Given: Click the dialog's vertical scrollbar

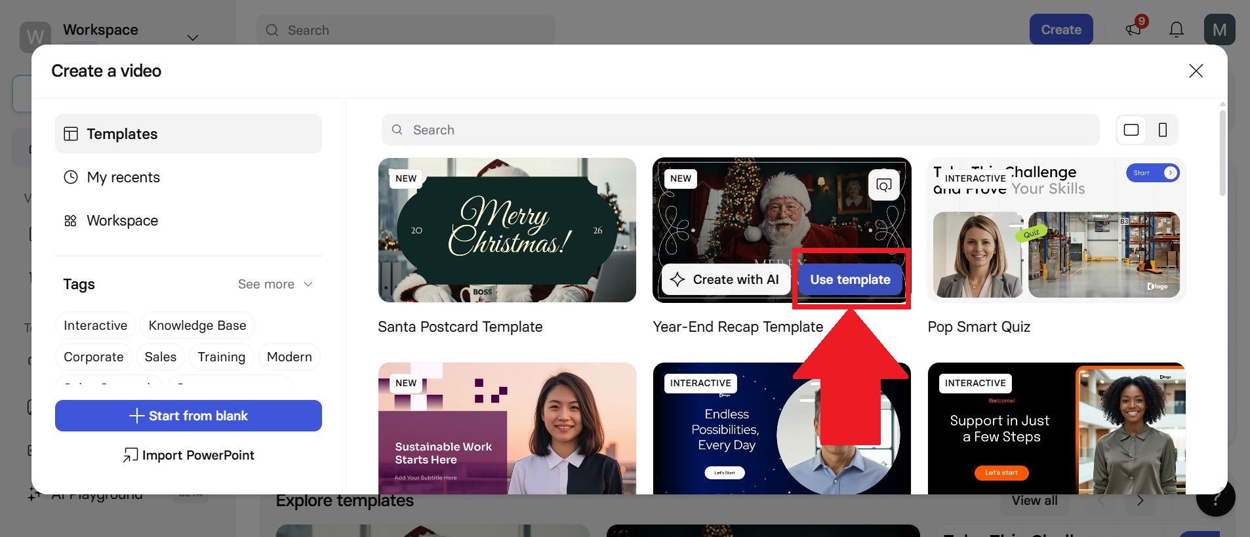Looking at the screenshot, I should pos(1222,153).
